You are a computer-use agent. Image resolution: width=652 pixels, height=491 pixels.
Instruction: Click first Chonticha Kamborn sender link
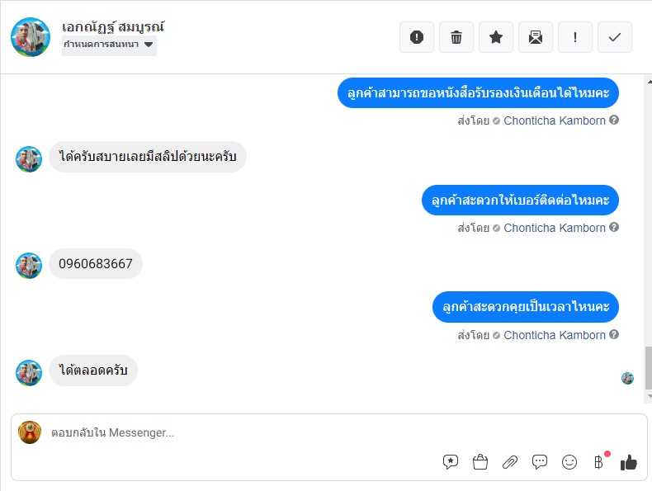coord(555,120)
